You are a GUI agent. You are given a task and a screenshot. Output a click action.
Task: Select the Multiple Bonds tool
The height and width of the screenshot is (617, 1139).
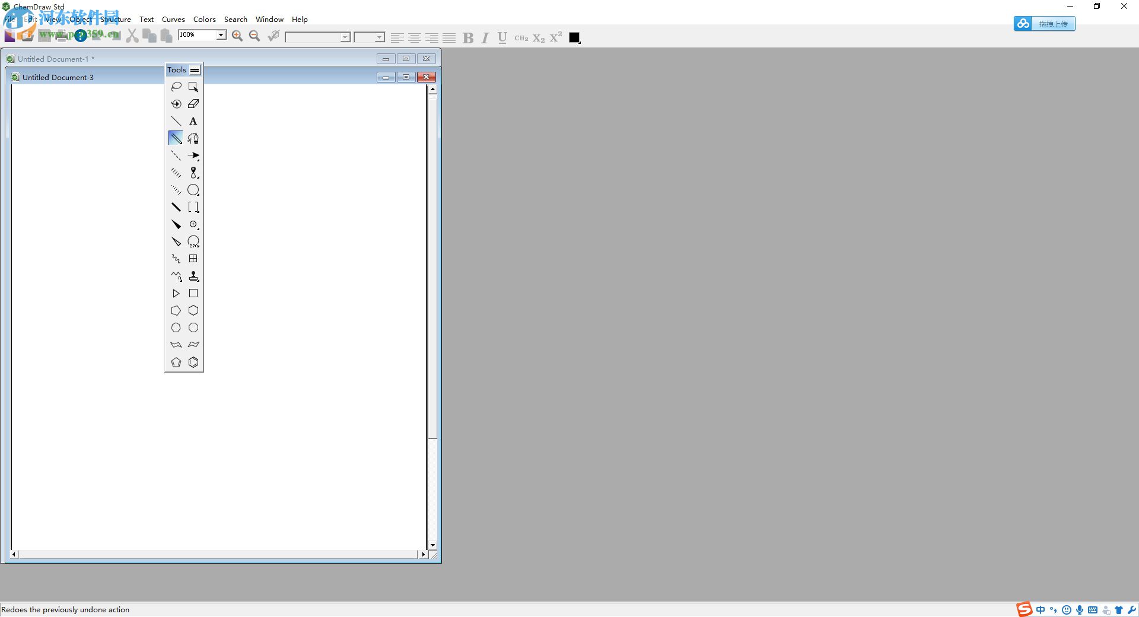(x=176, y=138)
